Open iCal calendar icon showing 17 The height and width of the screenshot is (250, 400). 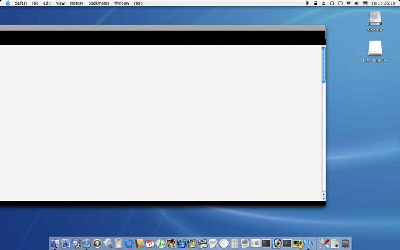[150, 244]
